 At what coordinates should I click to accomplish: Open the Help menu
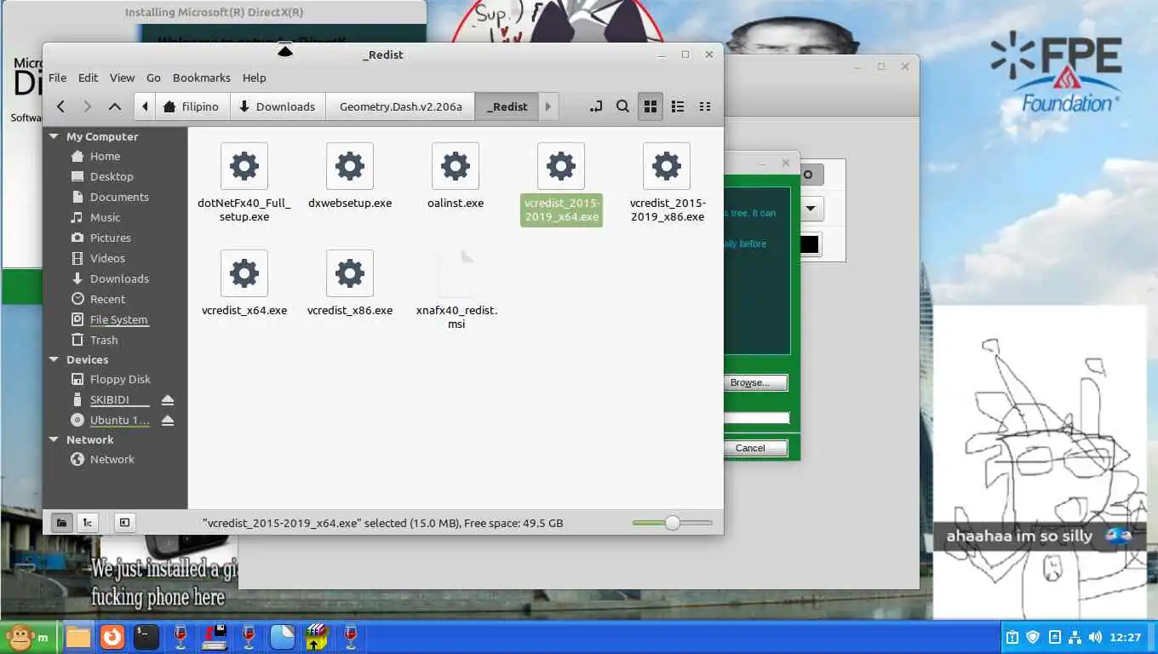254,77
